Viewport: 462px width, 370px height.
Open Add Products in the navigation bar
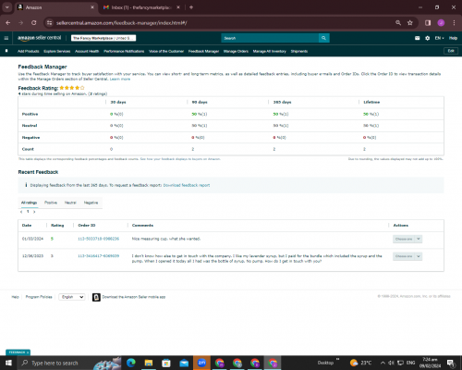coord(29,51)
